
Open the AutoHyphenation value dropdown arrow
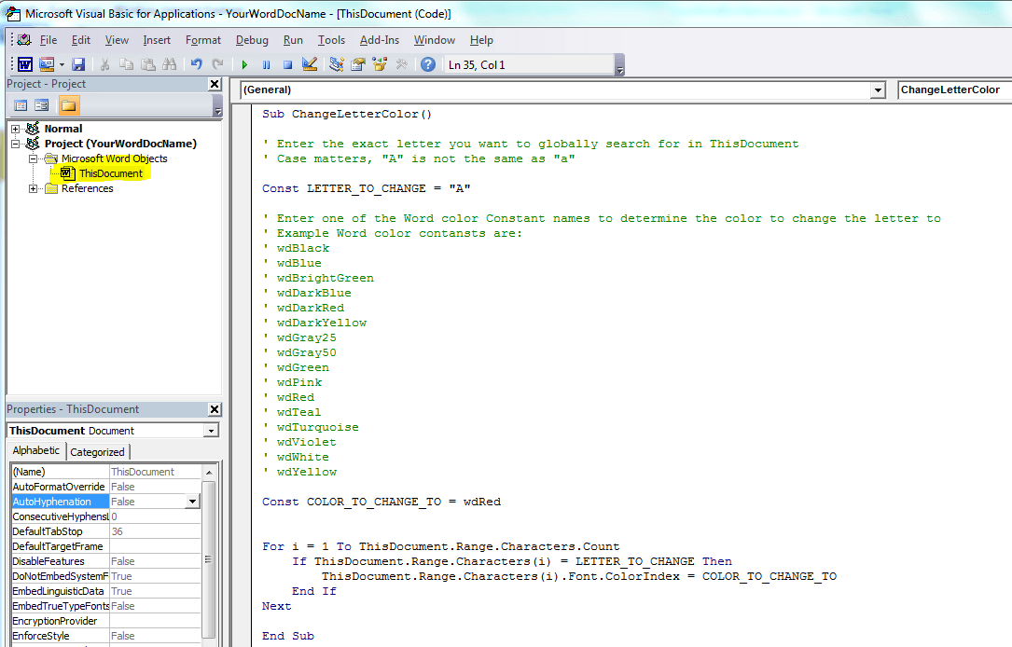point(192,502)
